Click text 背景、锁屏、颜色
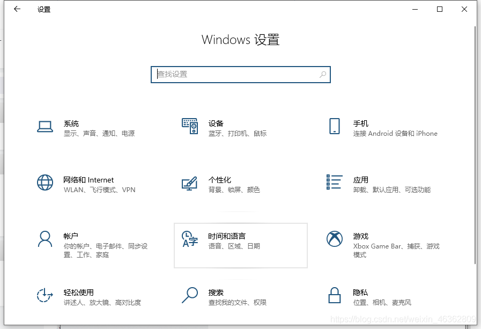Screen dimensions: 481x329 click(234, 190)
